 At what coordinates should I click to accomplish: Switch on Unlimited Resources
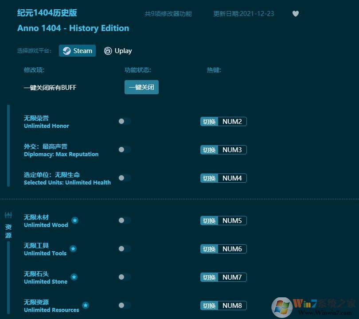tap(124, 305)
